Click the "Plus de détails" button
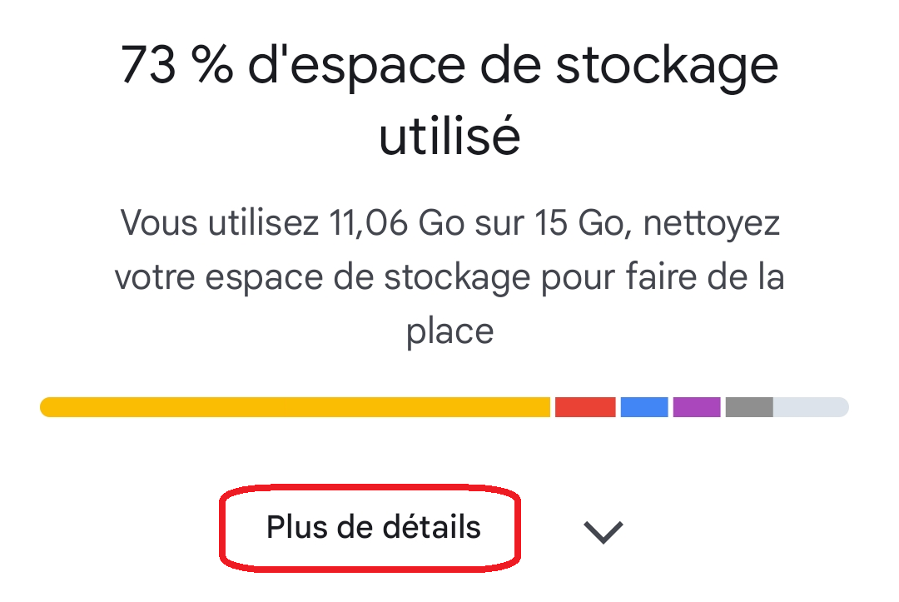This screenshot has height=602, width=899. pos(373,528)
